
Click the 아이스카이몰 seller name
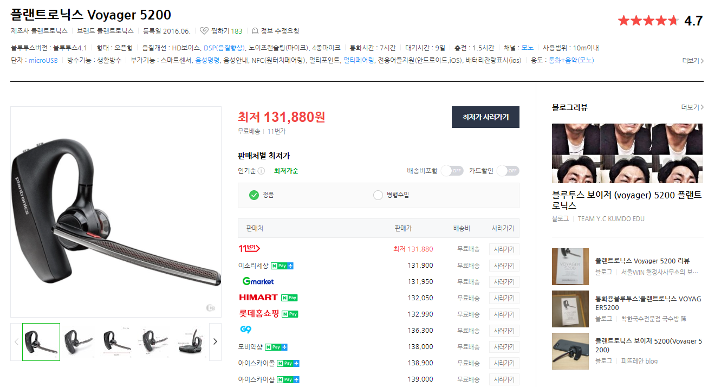tap(256, 363)
